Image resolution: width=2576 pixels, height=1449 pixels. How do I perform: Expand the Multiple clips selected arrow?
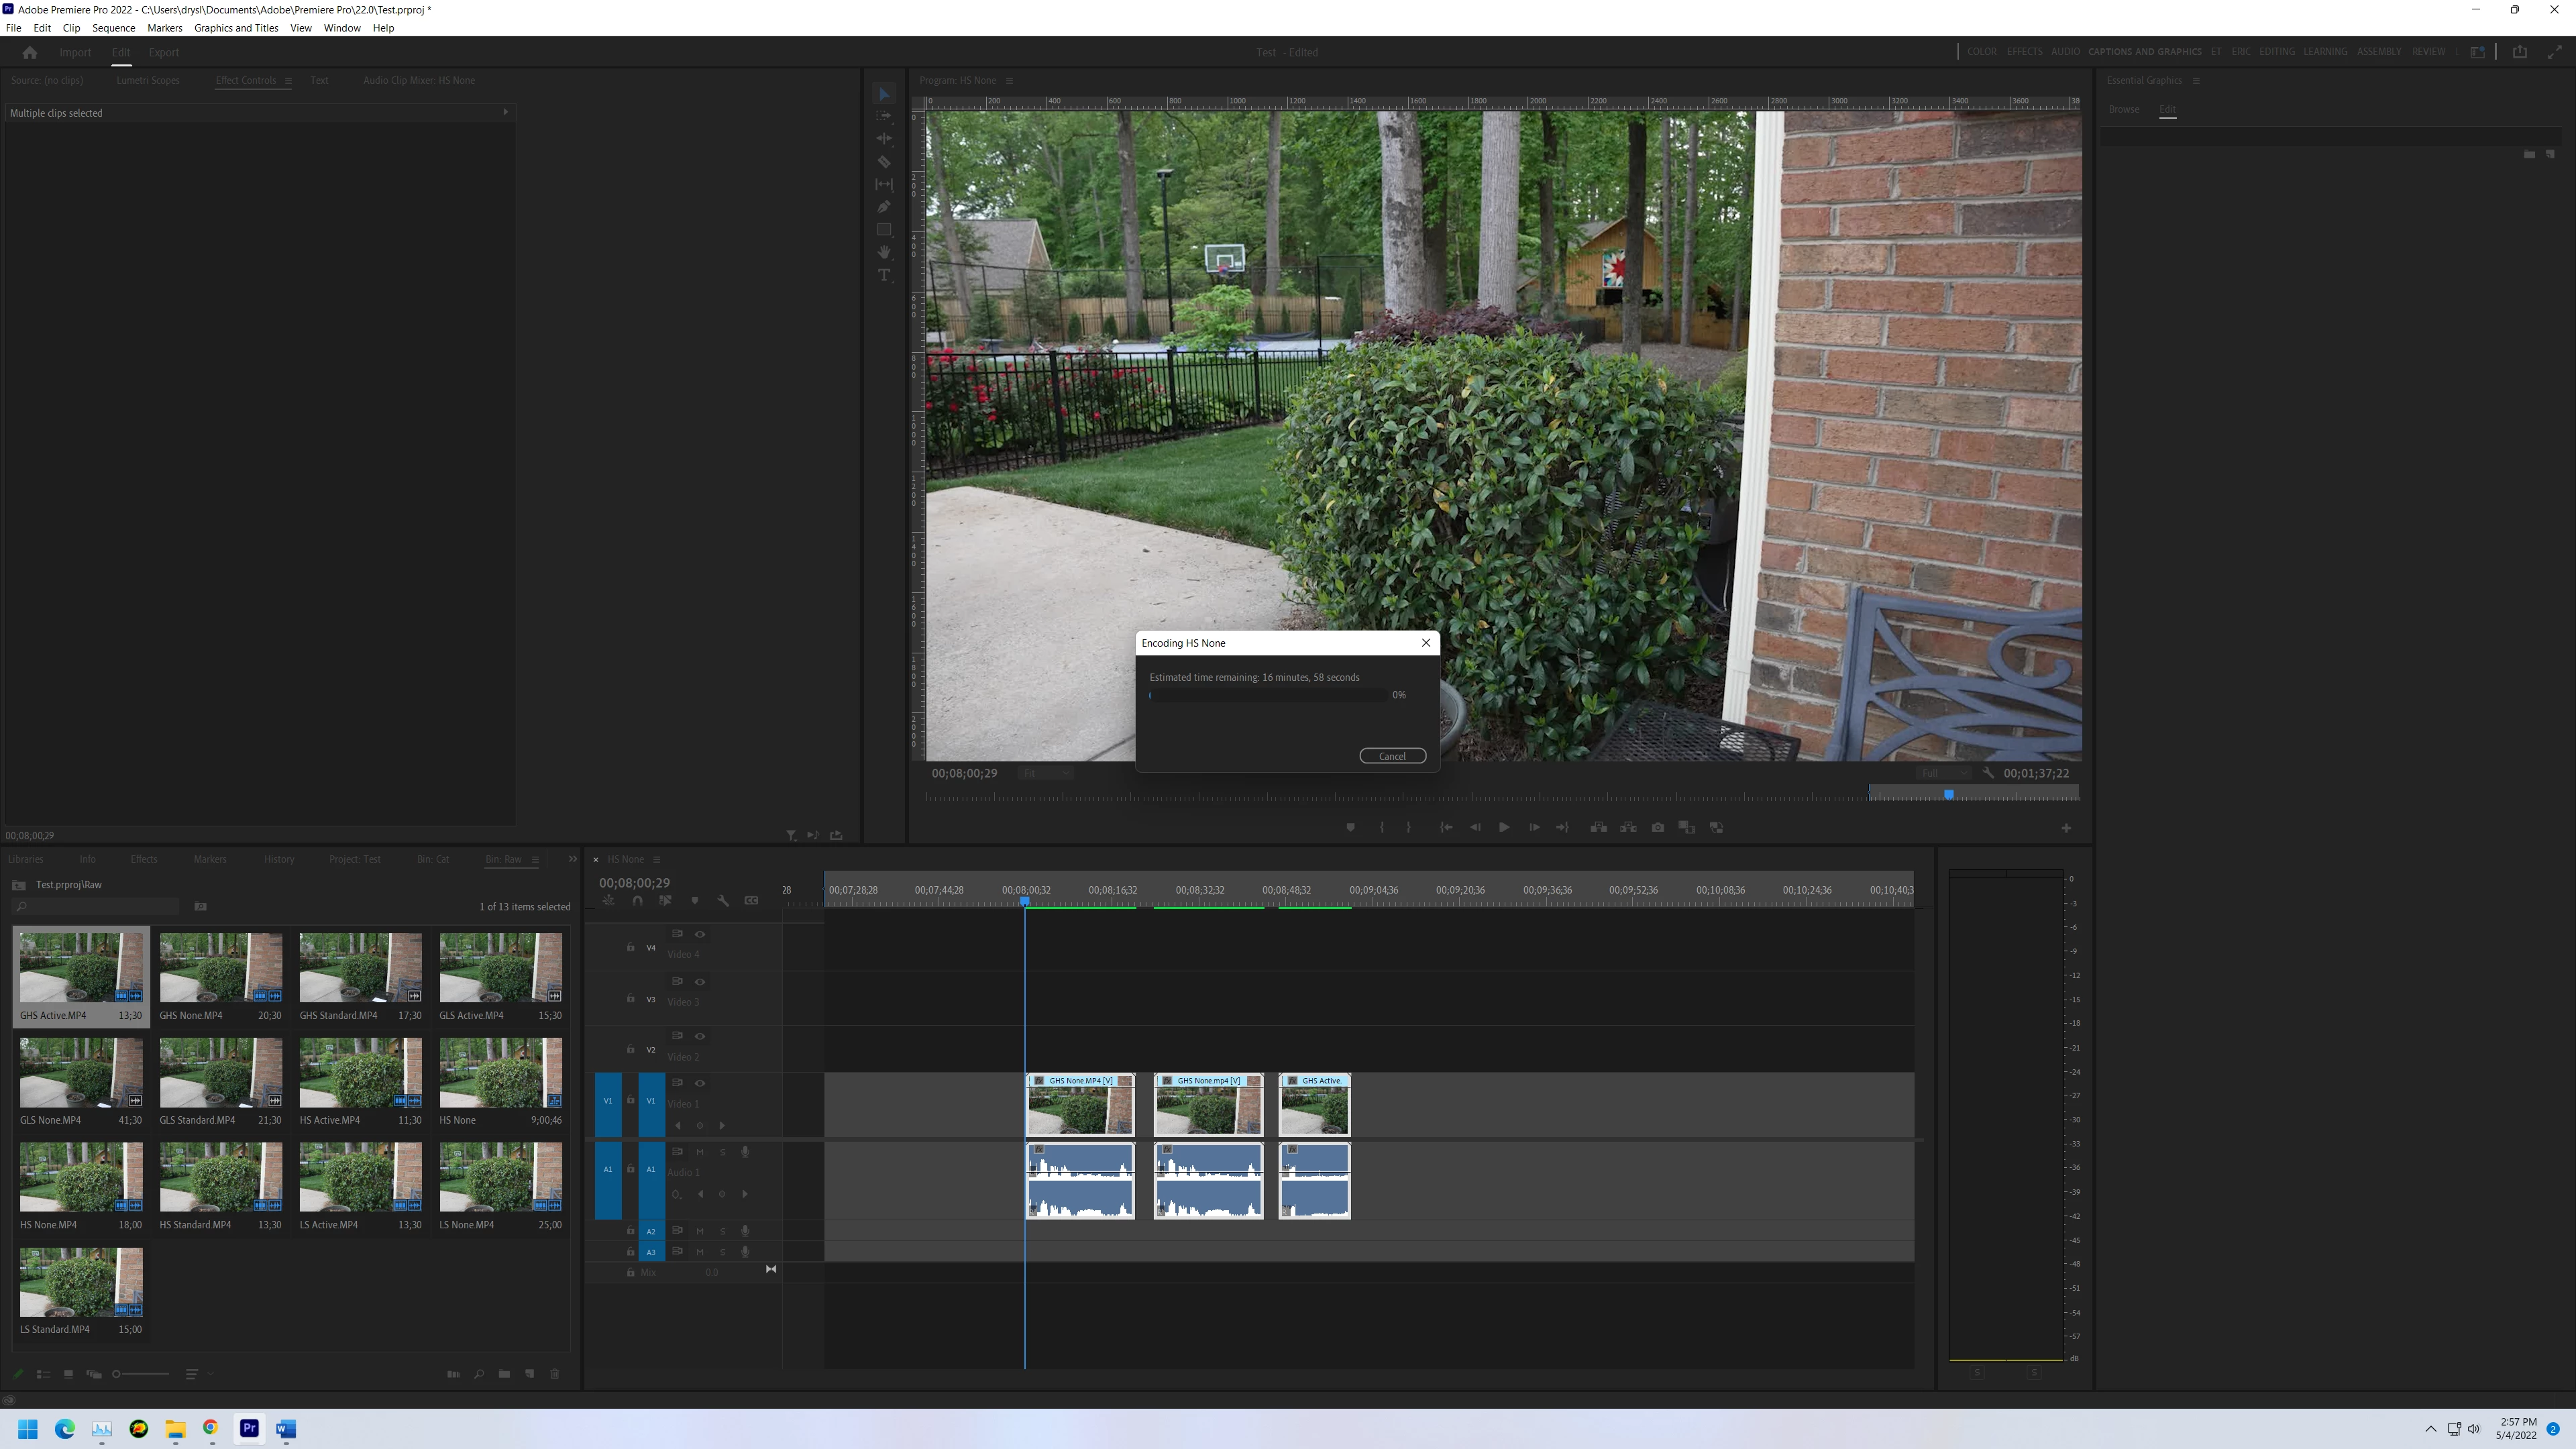(x=505, y=112)
